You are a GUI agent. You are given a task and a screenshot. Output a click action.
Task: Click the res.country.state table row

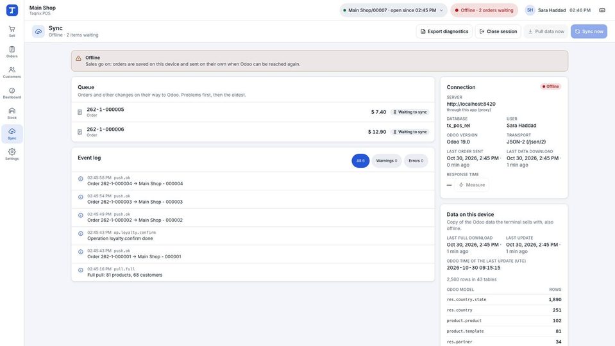(504, 299)
